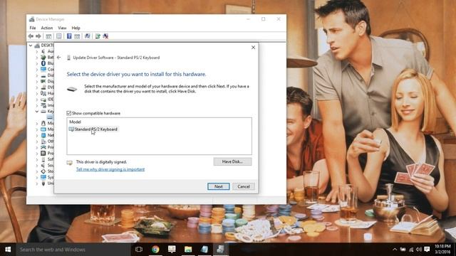Click the Back arrow in Device Manager toolbar
Screen dimensions: 456x256
31,36
